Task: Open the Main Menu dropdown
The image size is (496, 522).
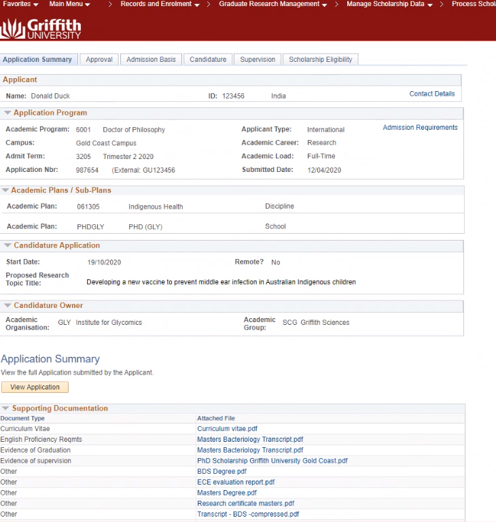Action: point(69,4)
